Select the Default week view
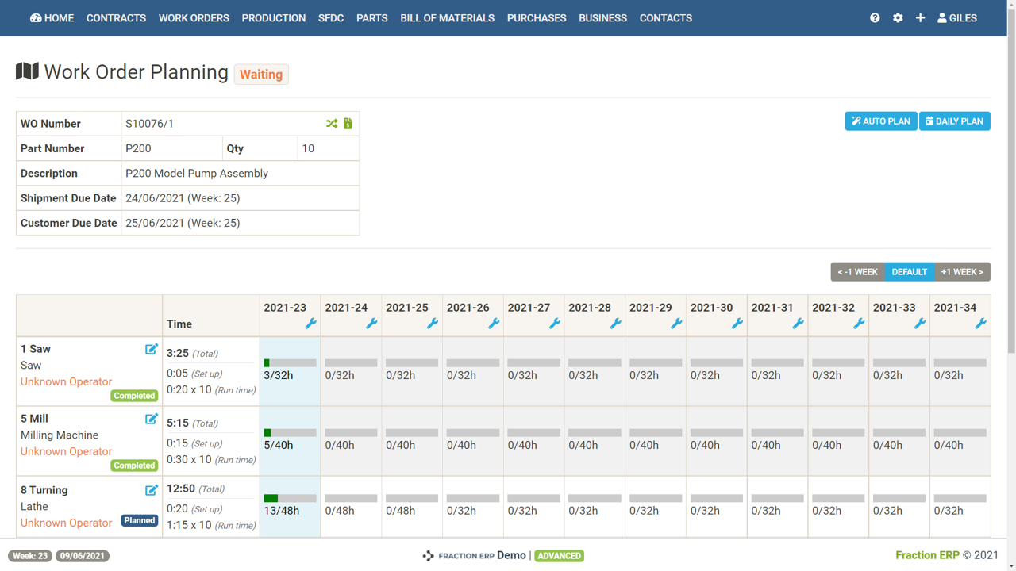1016x571 pixels. [x=909, y=272]
